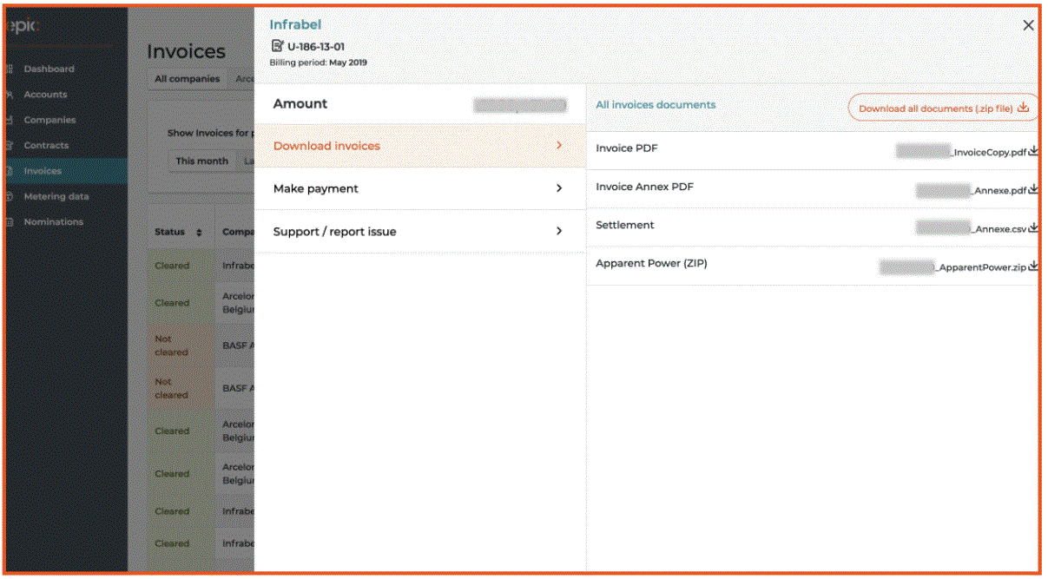Screen dimensions: 1048x579
Task: Click the Apparent Power (ZIP) label
Action: coord(651,263)
